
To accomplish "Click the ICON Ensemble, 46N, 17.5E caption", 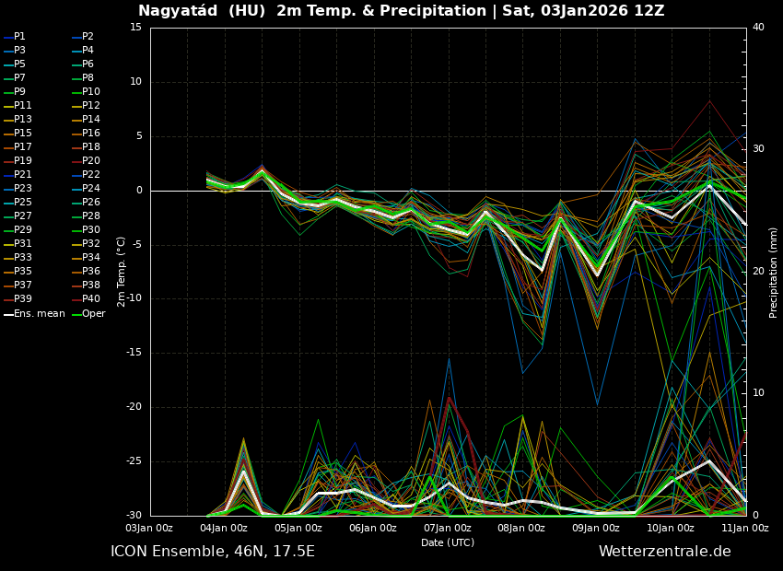I will pyautogui.click(x=212, y=552).
